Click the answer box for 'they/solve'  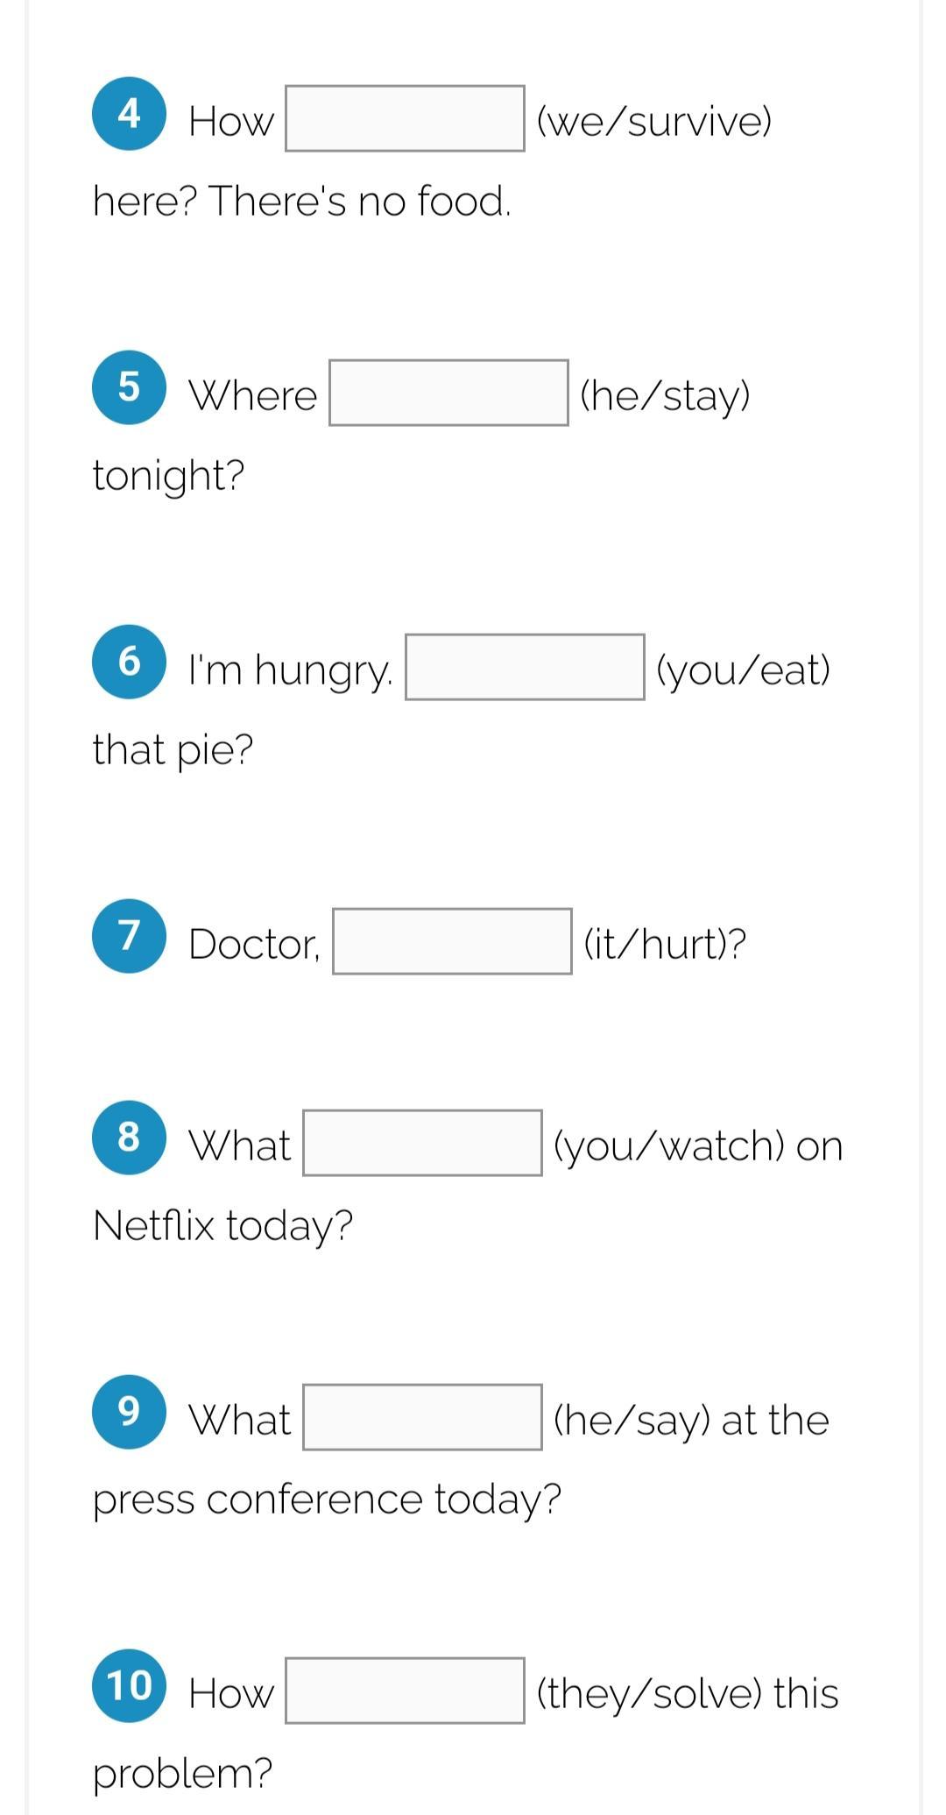pos(405,1691)
